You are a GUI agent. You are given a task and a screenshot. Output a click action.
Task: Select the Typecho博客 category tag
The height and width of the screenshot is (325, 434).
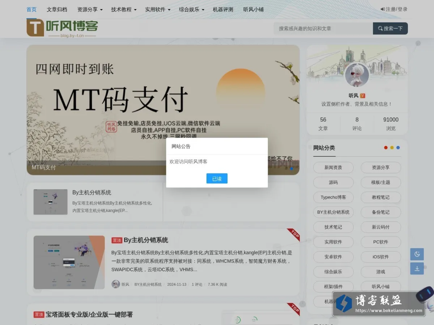[333, 197]
